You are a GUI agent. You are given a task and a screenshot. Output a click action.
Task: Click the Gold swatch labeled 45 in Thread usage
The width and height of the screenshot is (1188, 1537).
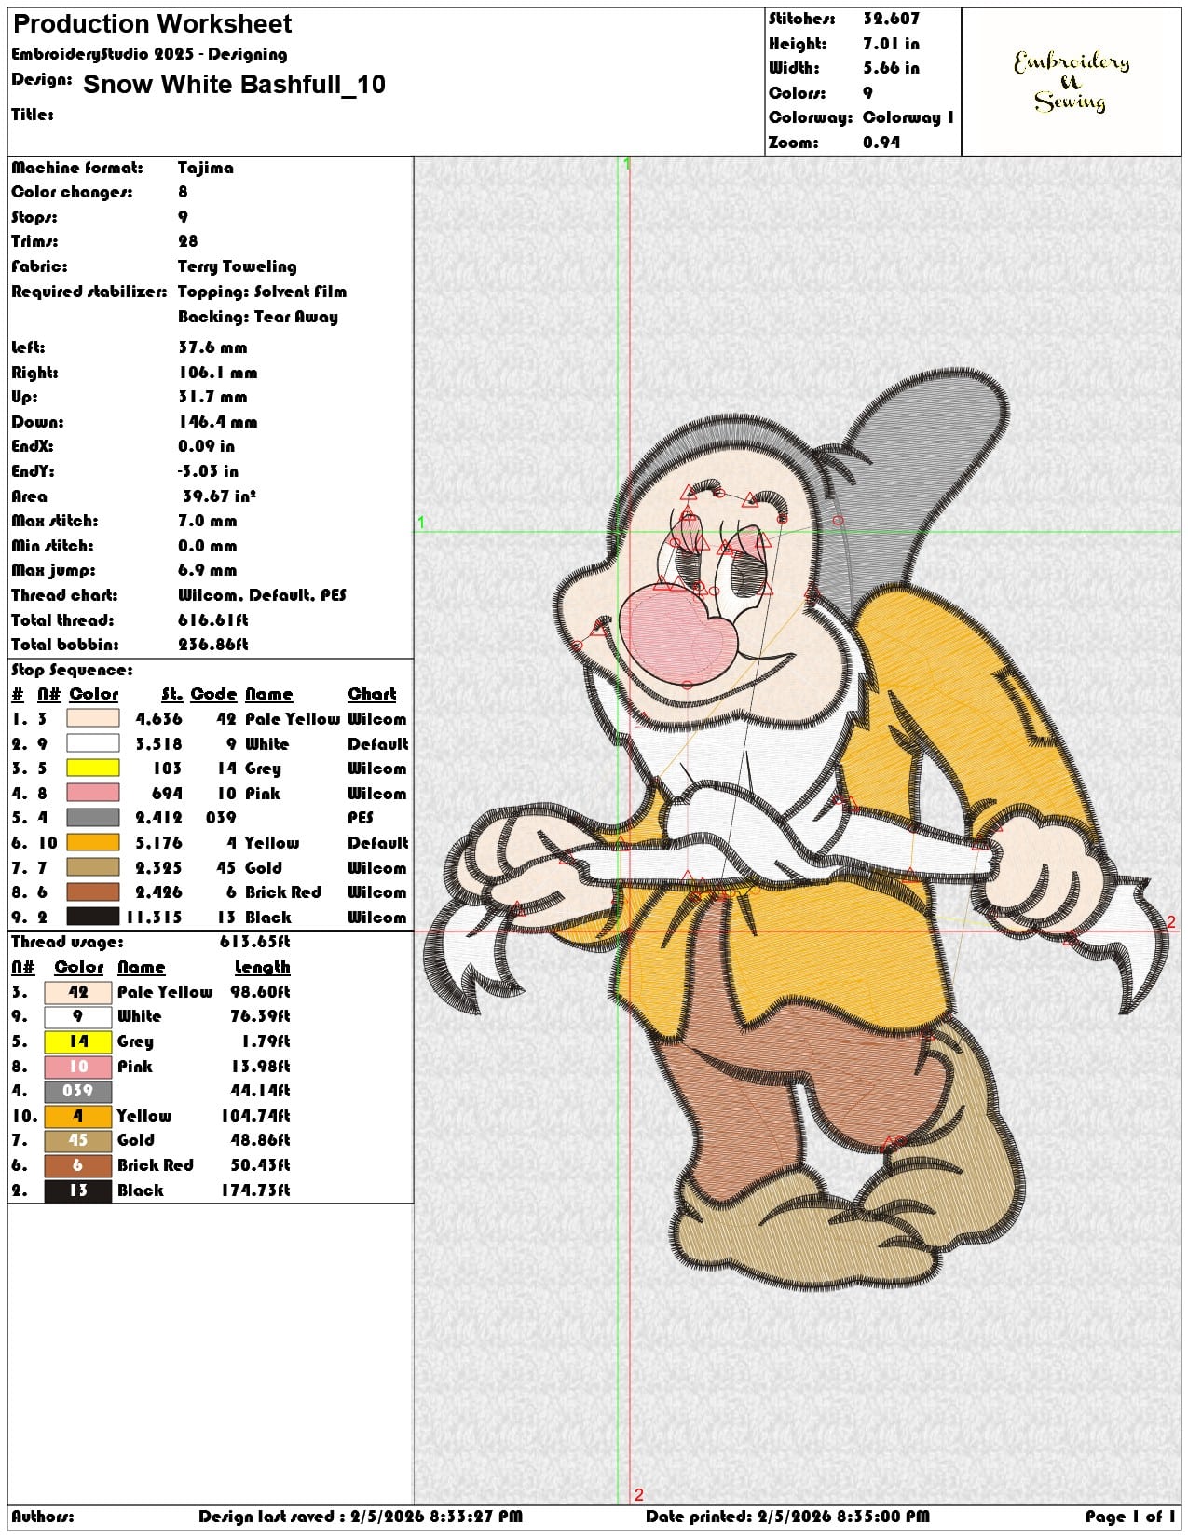coord(78,1140)
